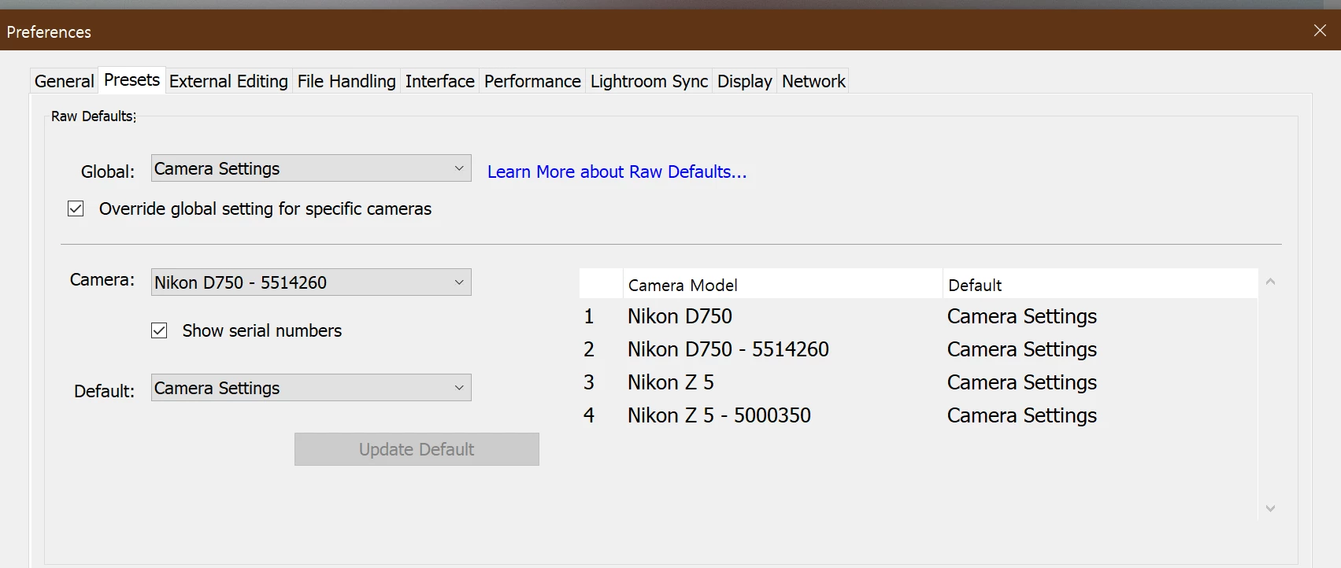Open the Global raw defaults dropdown

(x=311, y=168)
